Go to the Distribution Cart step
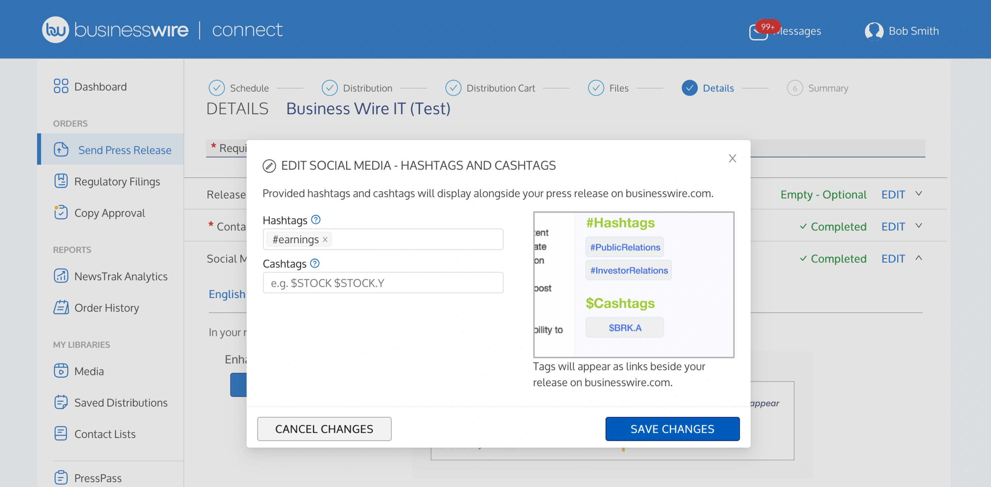This screenshot has height=487, width=991. click(x=500, y=88)
